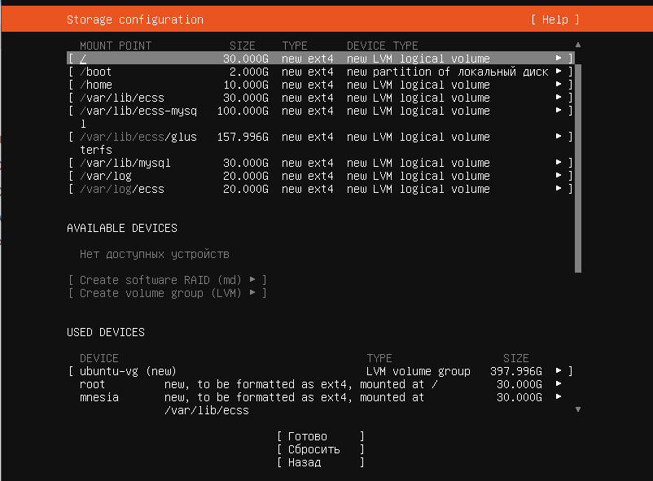
Task: Click arrow on the /var/log/ecss row
Action: click(x=559, y=189)
